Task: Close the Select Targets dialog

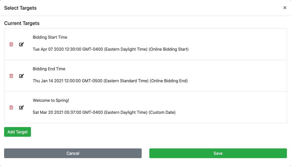Action: [x=285, y=8]
